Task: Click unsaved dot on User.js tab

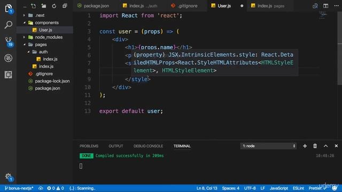Action: click(x=242, y=6)
